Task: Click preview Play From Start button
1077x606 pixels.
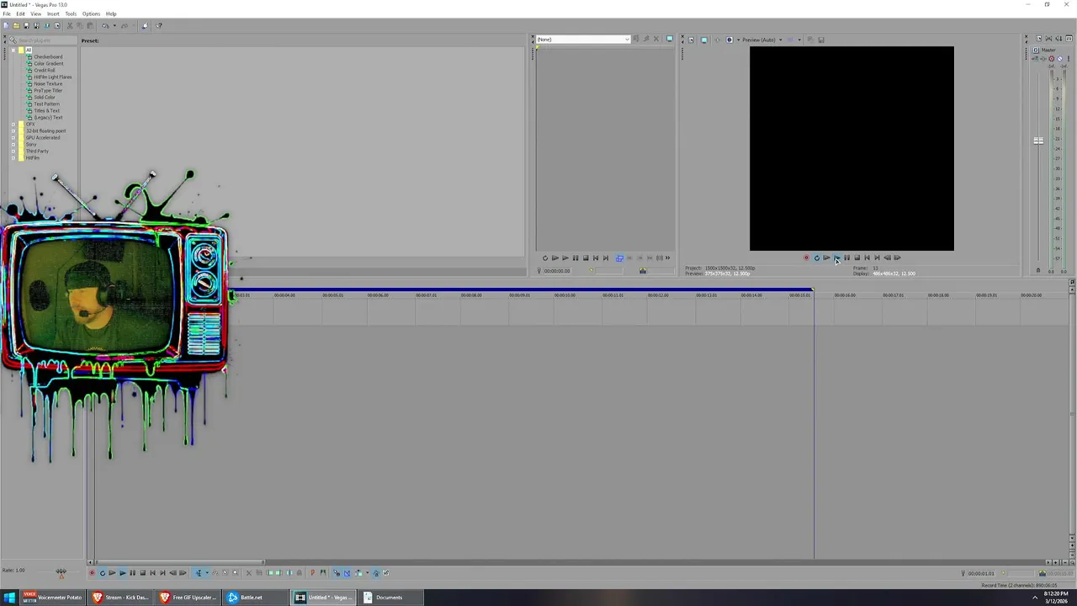Action: click(826, 258)
